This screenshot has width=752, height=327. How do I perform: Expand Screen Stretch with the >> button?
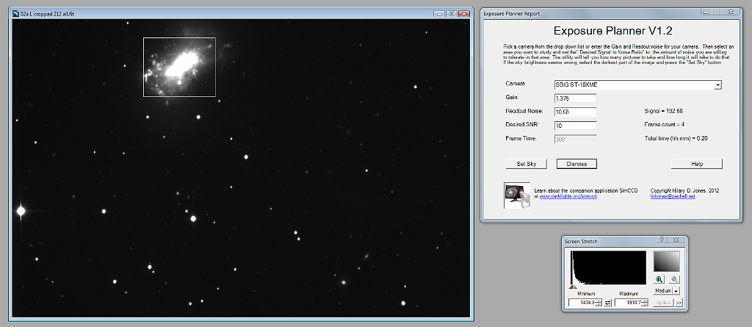tap(679, 303)
